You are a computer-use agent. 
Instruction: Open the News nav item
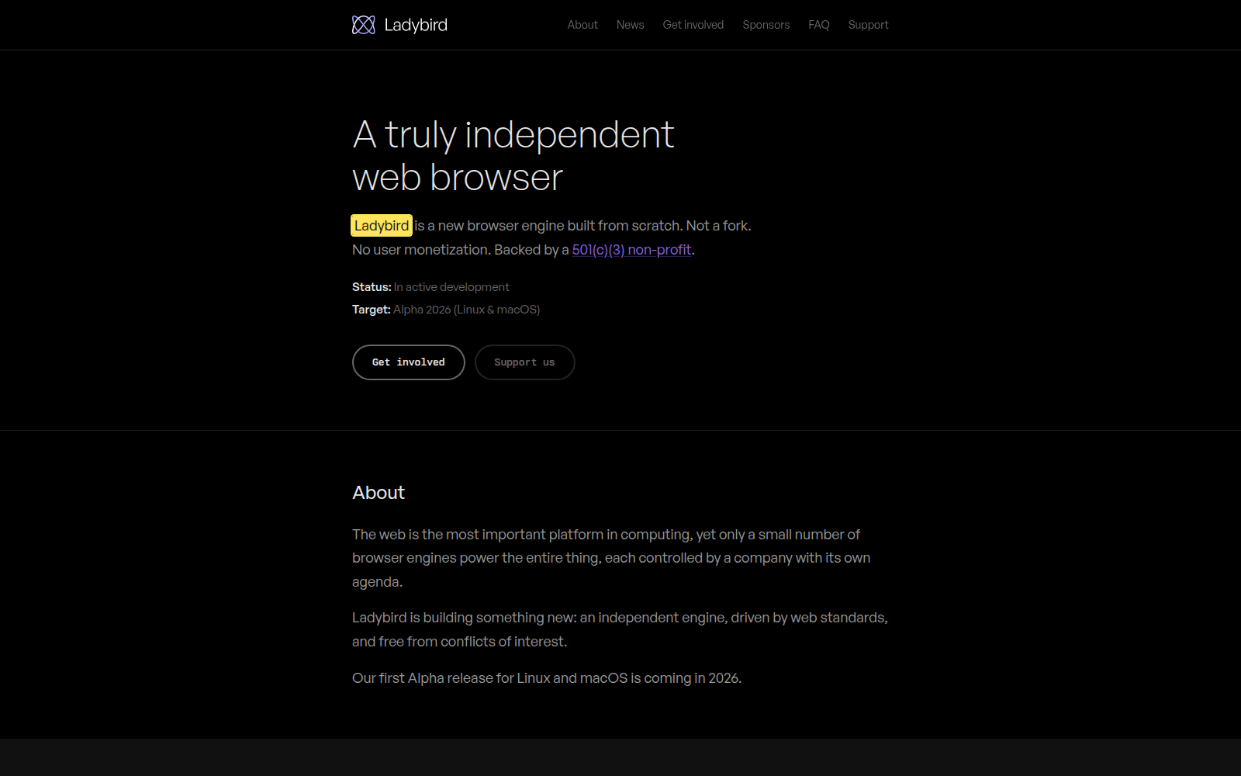click(630, 25)
